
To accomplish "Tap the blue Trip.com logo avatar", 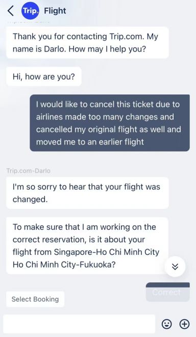I will [x=30, y=11].
